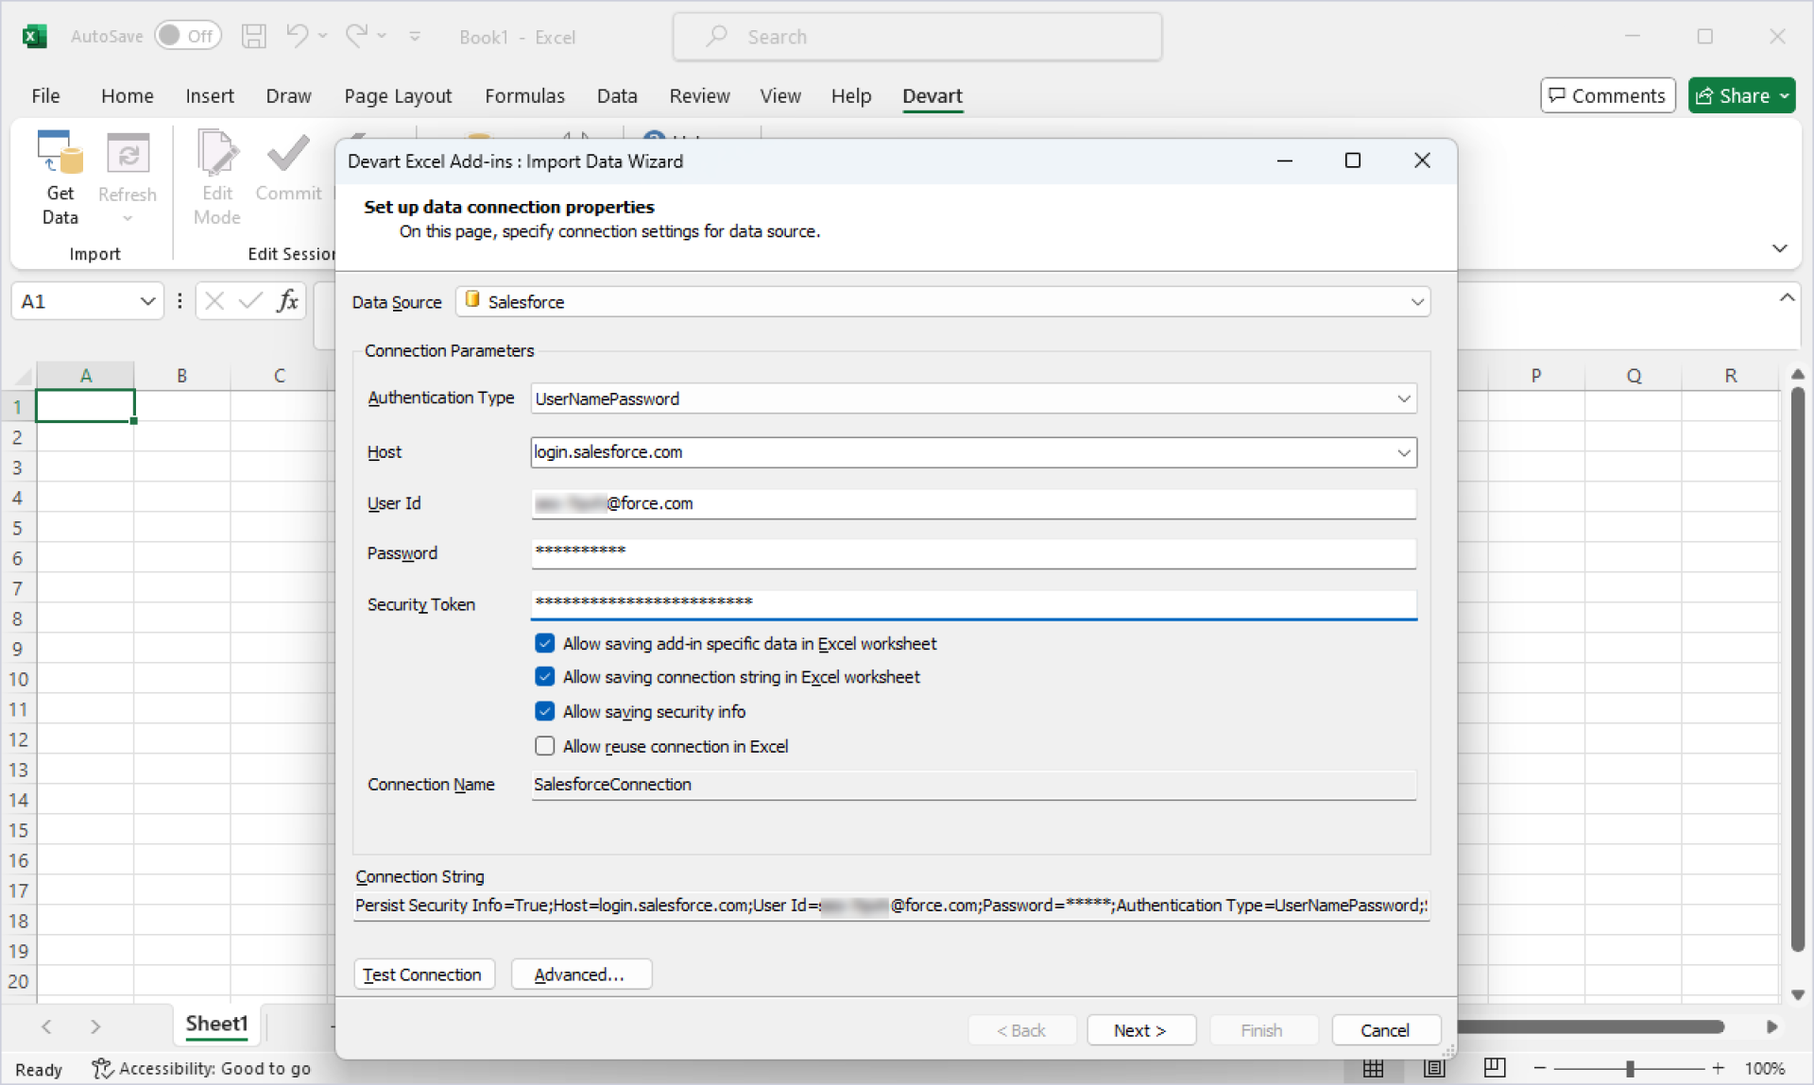Screen dimensions: 1814x1085
Task: Open the Comments pane button
Action: [1607, 95]
